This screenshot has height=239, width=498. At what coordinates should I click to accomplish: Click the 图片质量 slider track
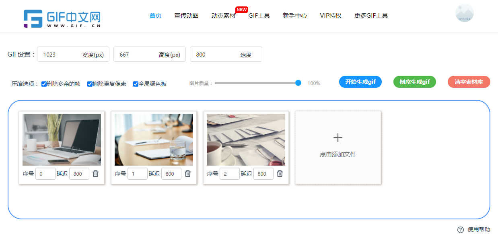click(257, 83)
